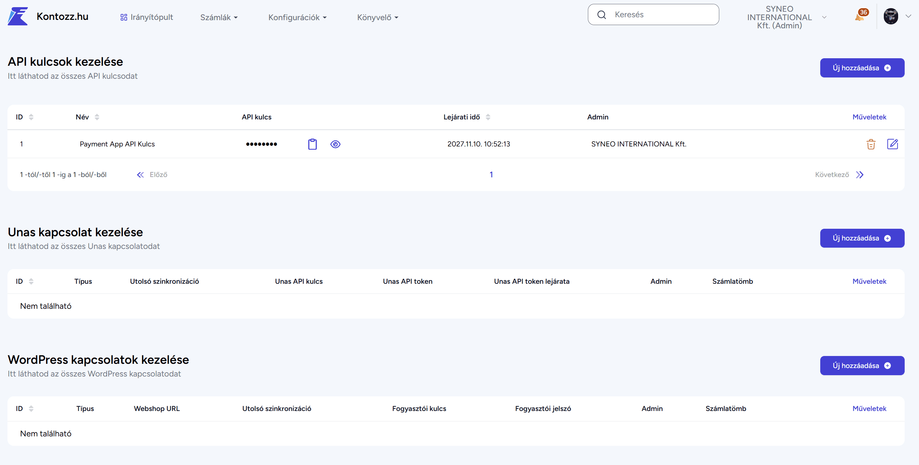Sort API keys by Lejárati idő column
Image resolution: width=919 pixels, height=465 pixels.
pyautogui.click(x=488, y=117)
